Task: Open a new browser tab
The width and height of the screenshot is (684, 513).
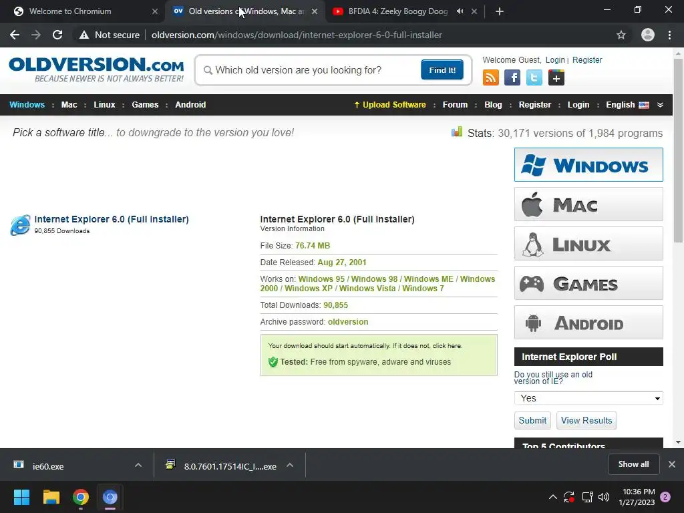Action: click(500, 11)
